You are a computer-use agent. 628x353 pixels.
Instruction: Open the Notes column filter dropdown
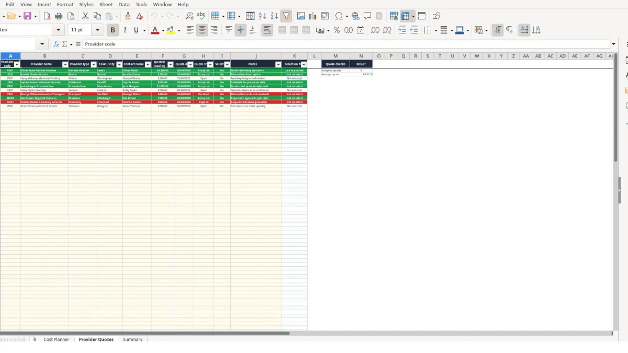(x=278, y=64)
